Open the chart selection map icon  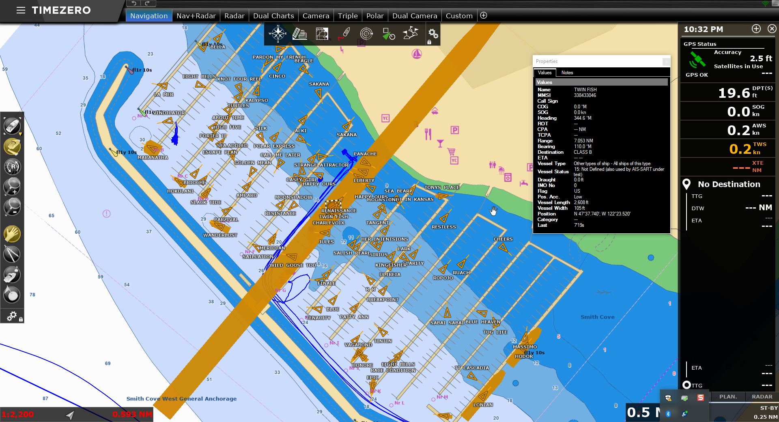coord(322,34)
